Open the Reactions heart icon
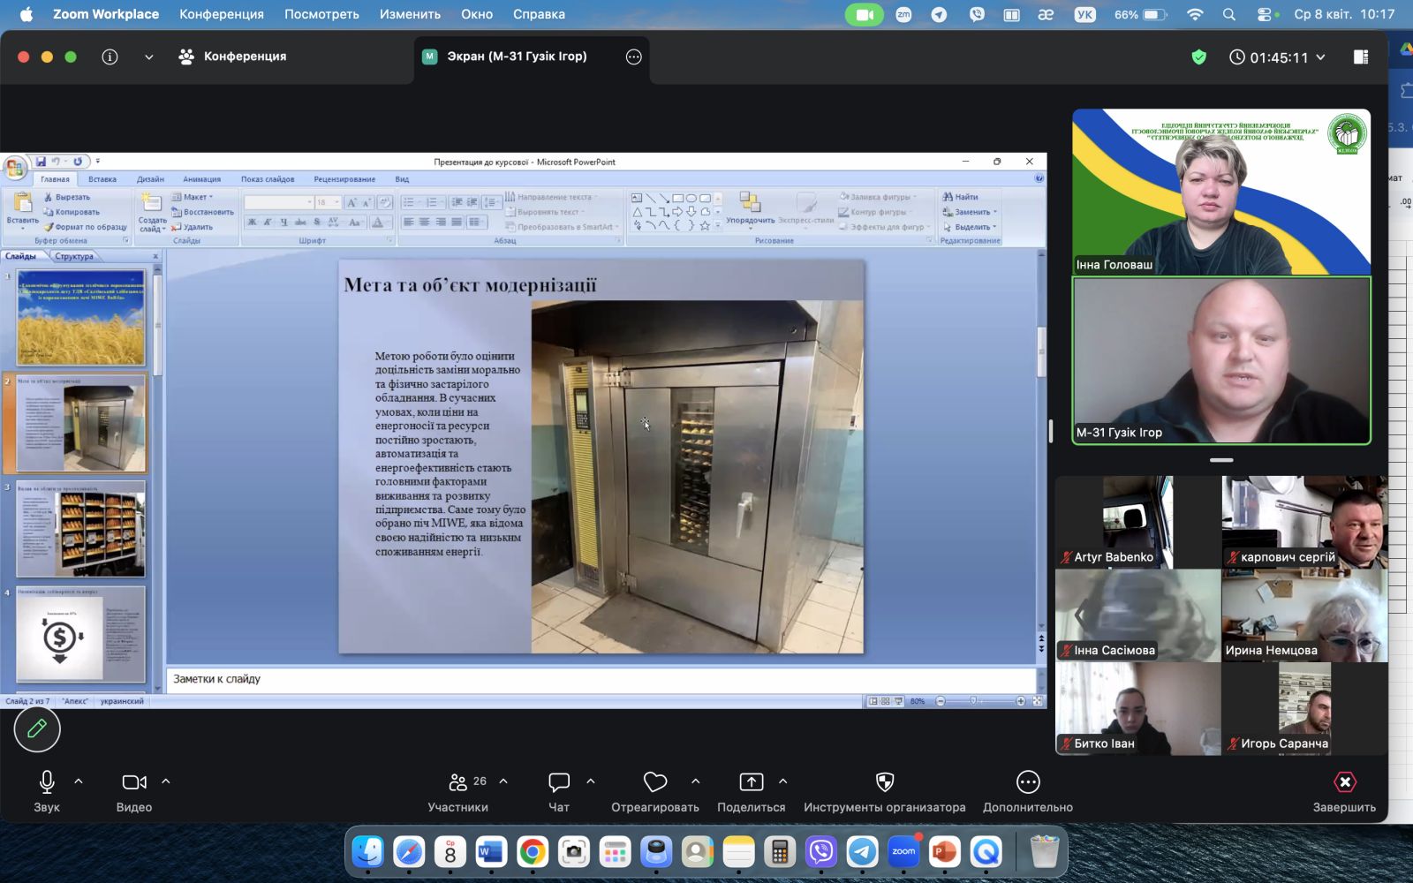1413x883 pixels. point(654,782)
